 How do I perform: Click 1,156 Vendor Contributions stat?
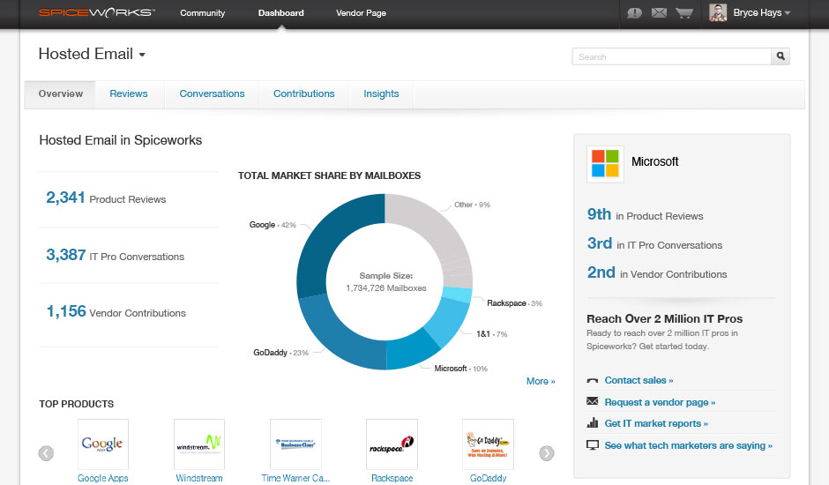pyautogui.click(x=116, y=311)
